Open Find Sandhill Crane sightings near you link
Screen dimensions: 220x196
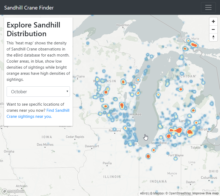(x=38, y=113)
